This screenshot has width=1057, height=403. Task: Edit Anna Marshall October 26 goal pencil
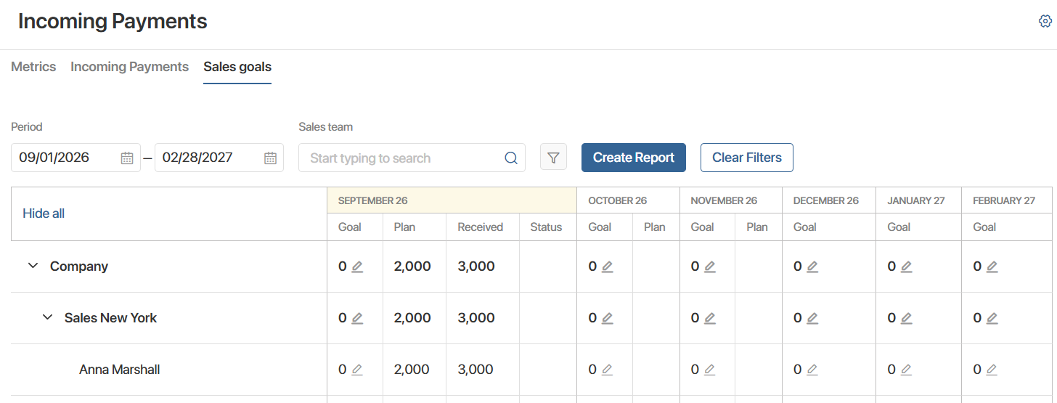608,370
